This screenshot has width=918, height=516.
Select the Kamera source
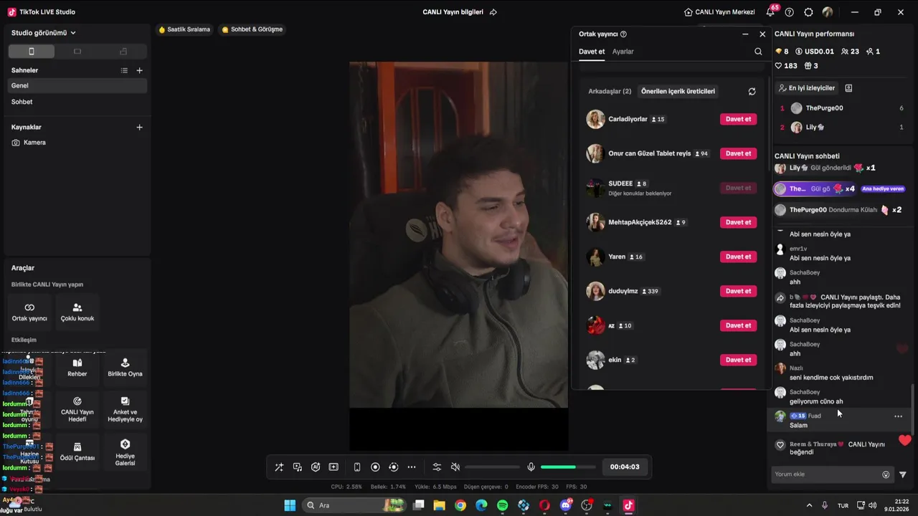[77, 143]
